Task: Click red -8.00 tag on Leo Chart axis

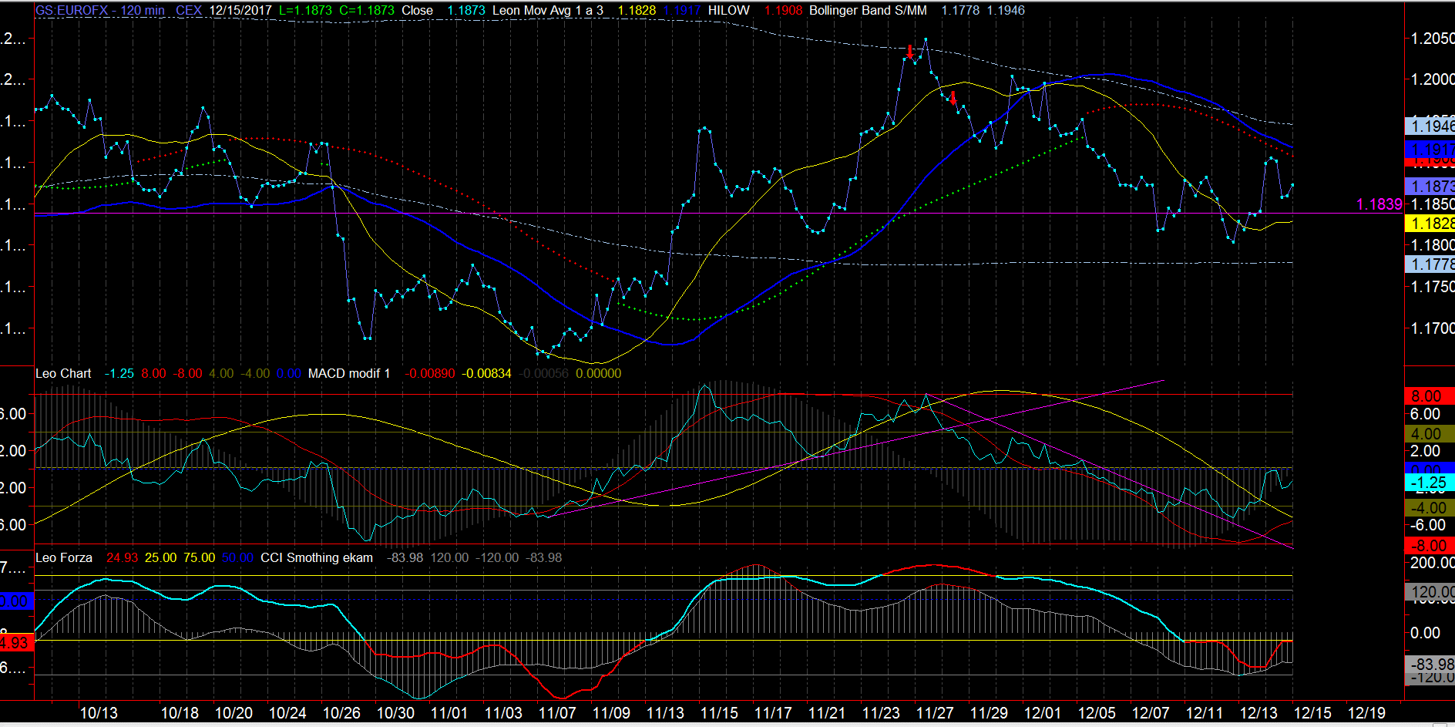Action: coord(1430,546)
